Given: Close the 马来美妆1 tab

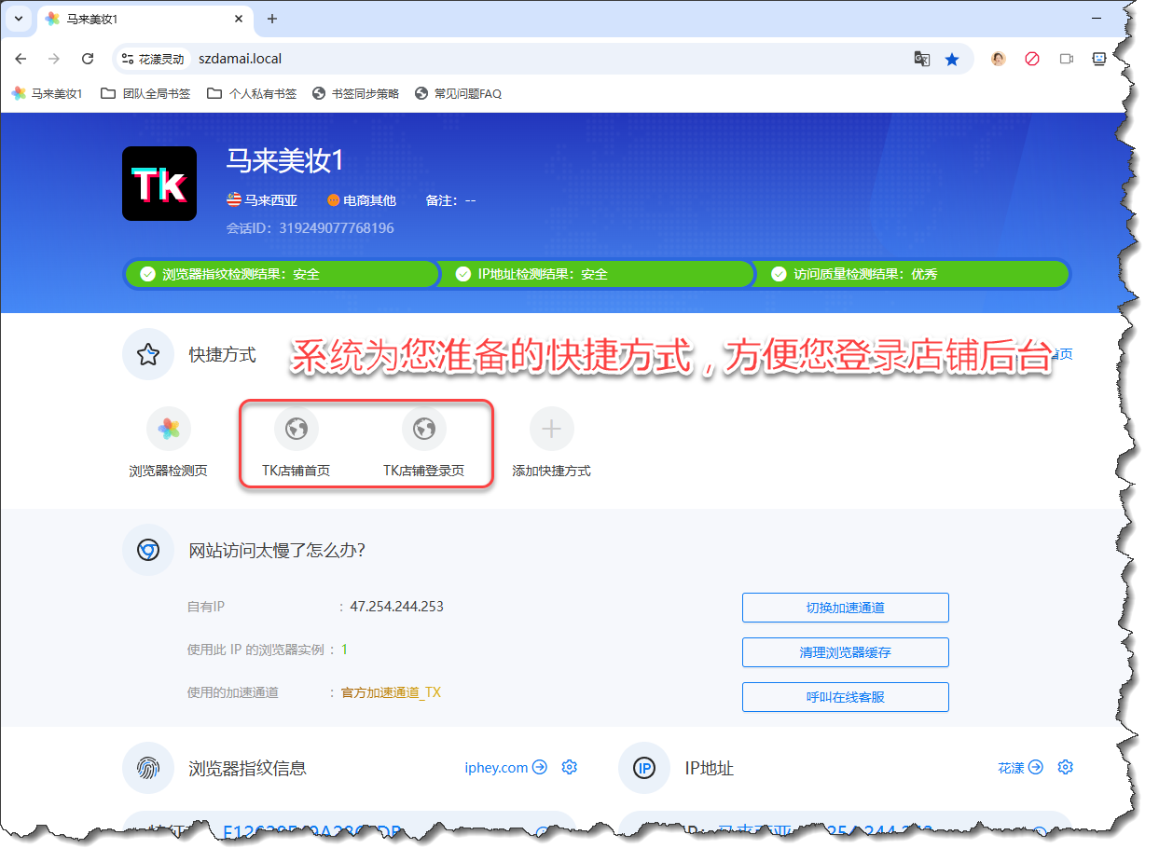Looking at the screenshot, I should pyautogui.click(x=239, y=19).
